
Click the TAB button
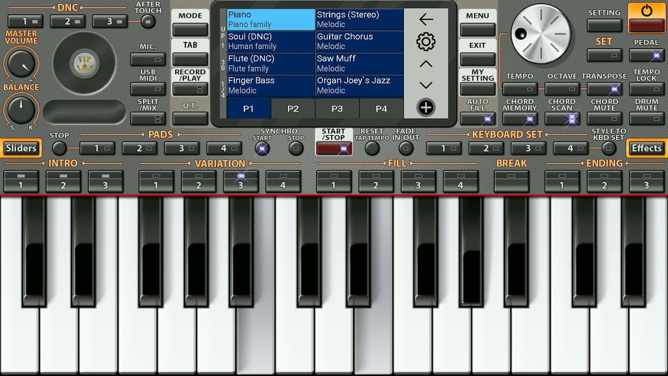point(190,59)
